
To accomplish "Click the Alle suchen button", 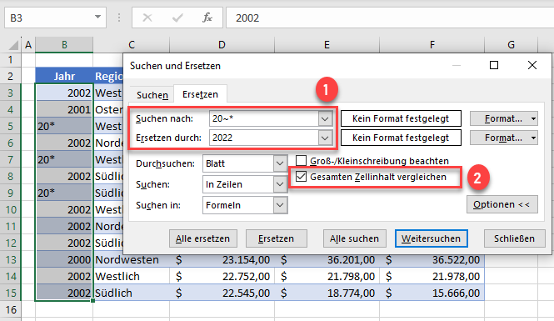I will tap(354, 238).
